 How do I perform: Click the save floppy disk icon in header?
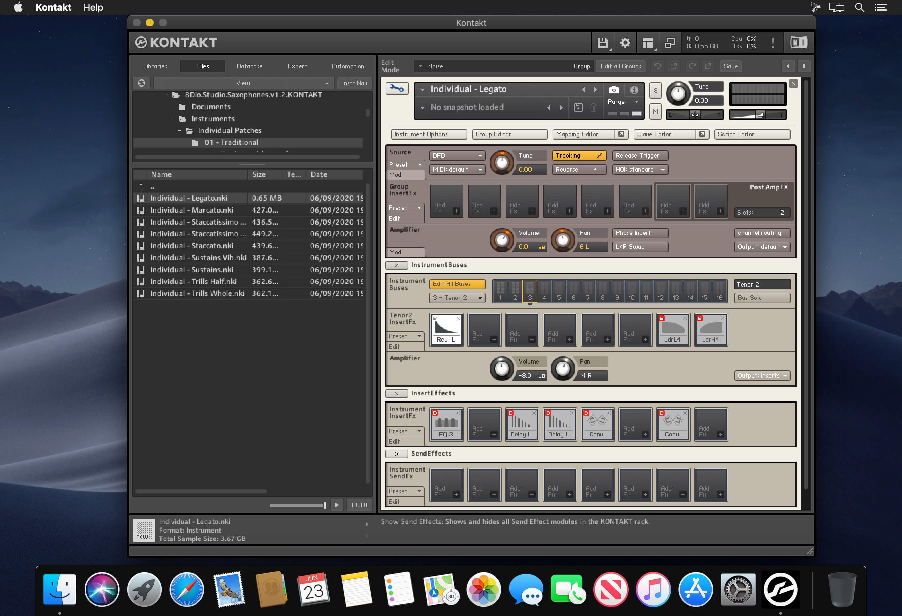602,43
